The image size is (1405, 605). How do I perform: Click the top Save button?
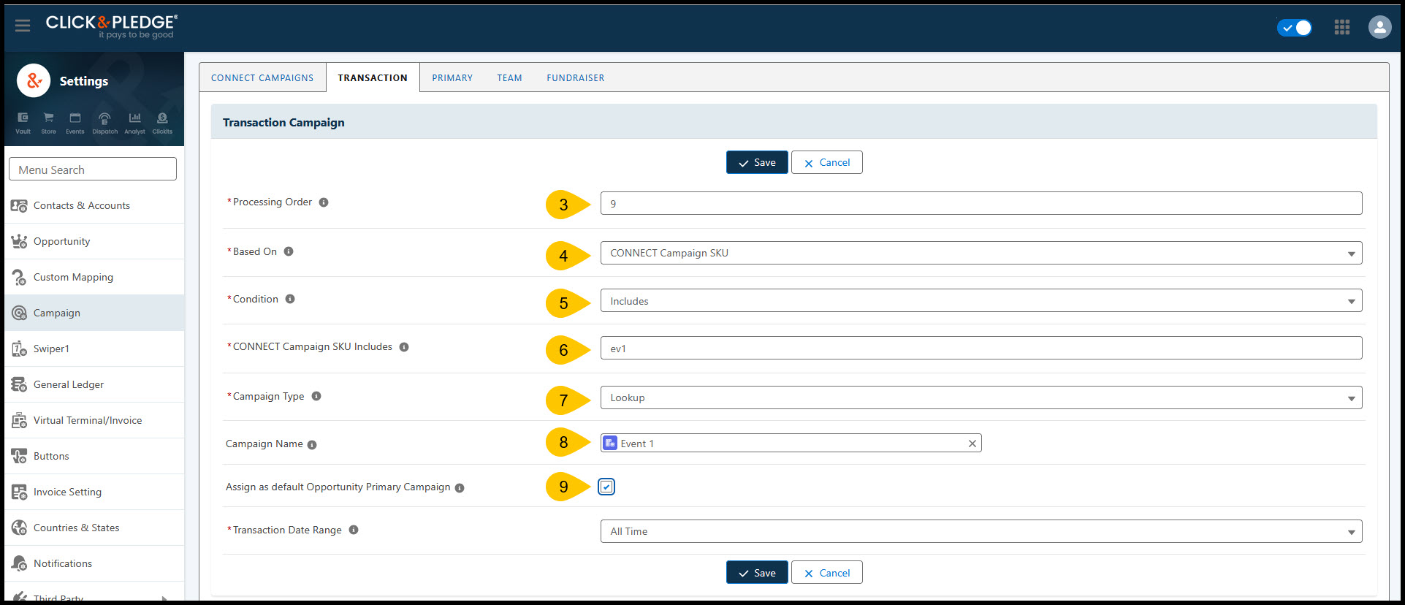point(757,162)
